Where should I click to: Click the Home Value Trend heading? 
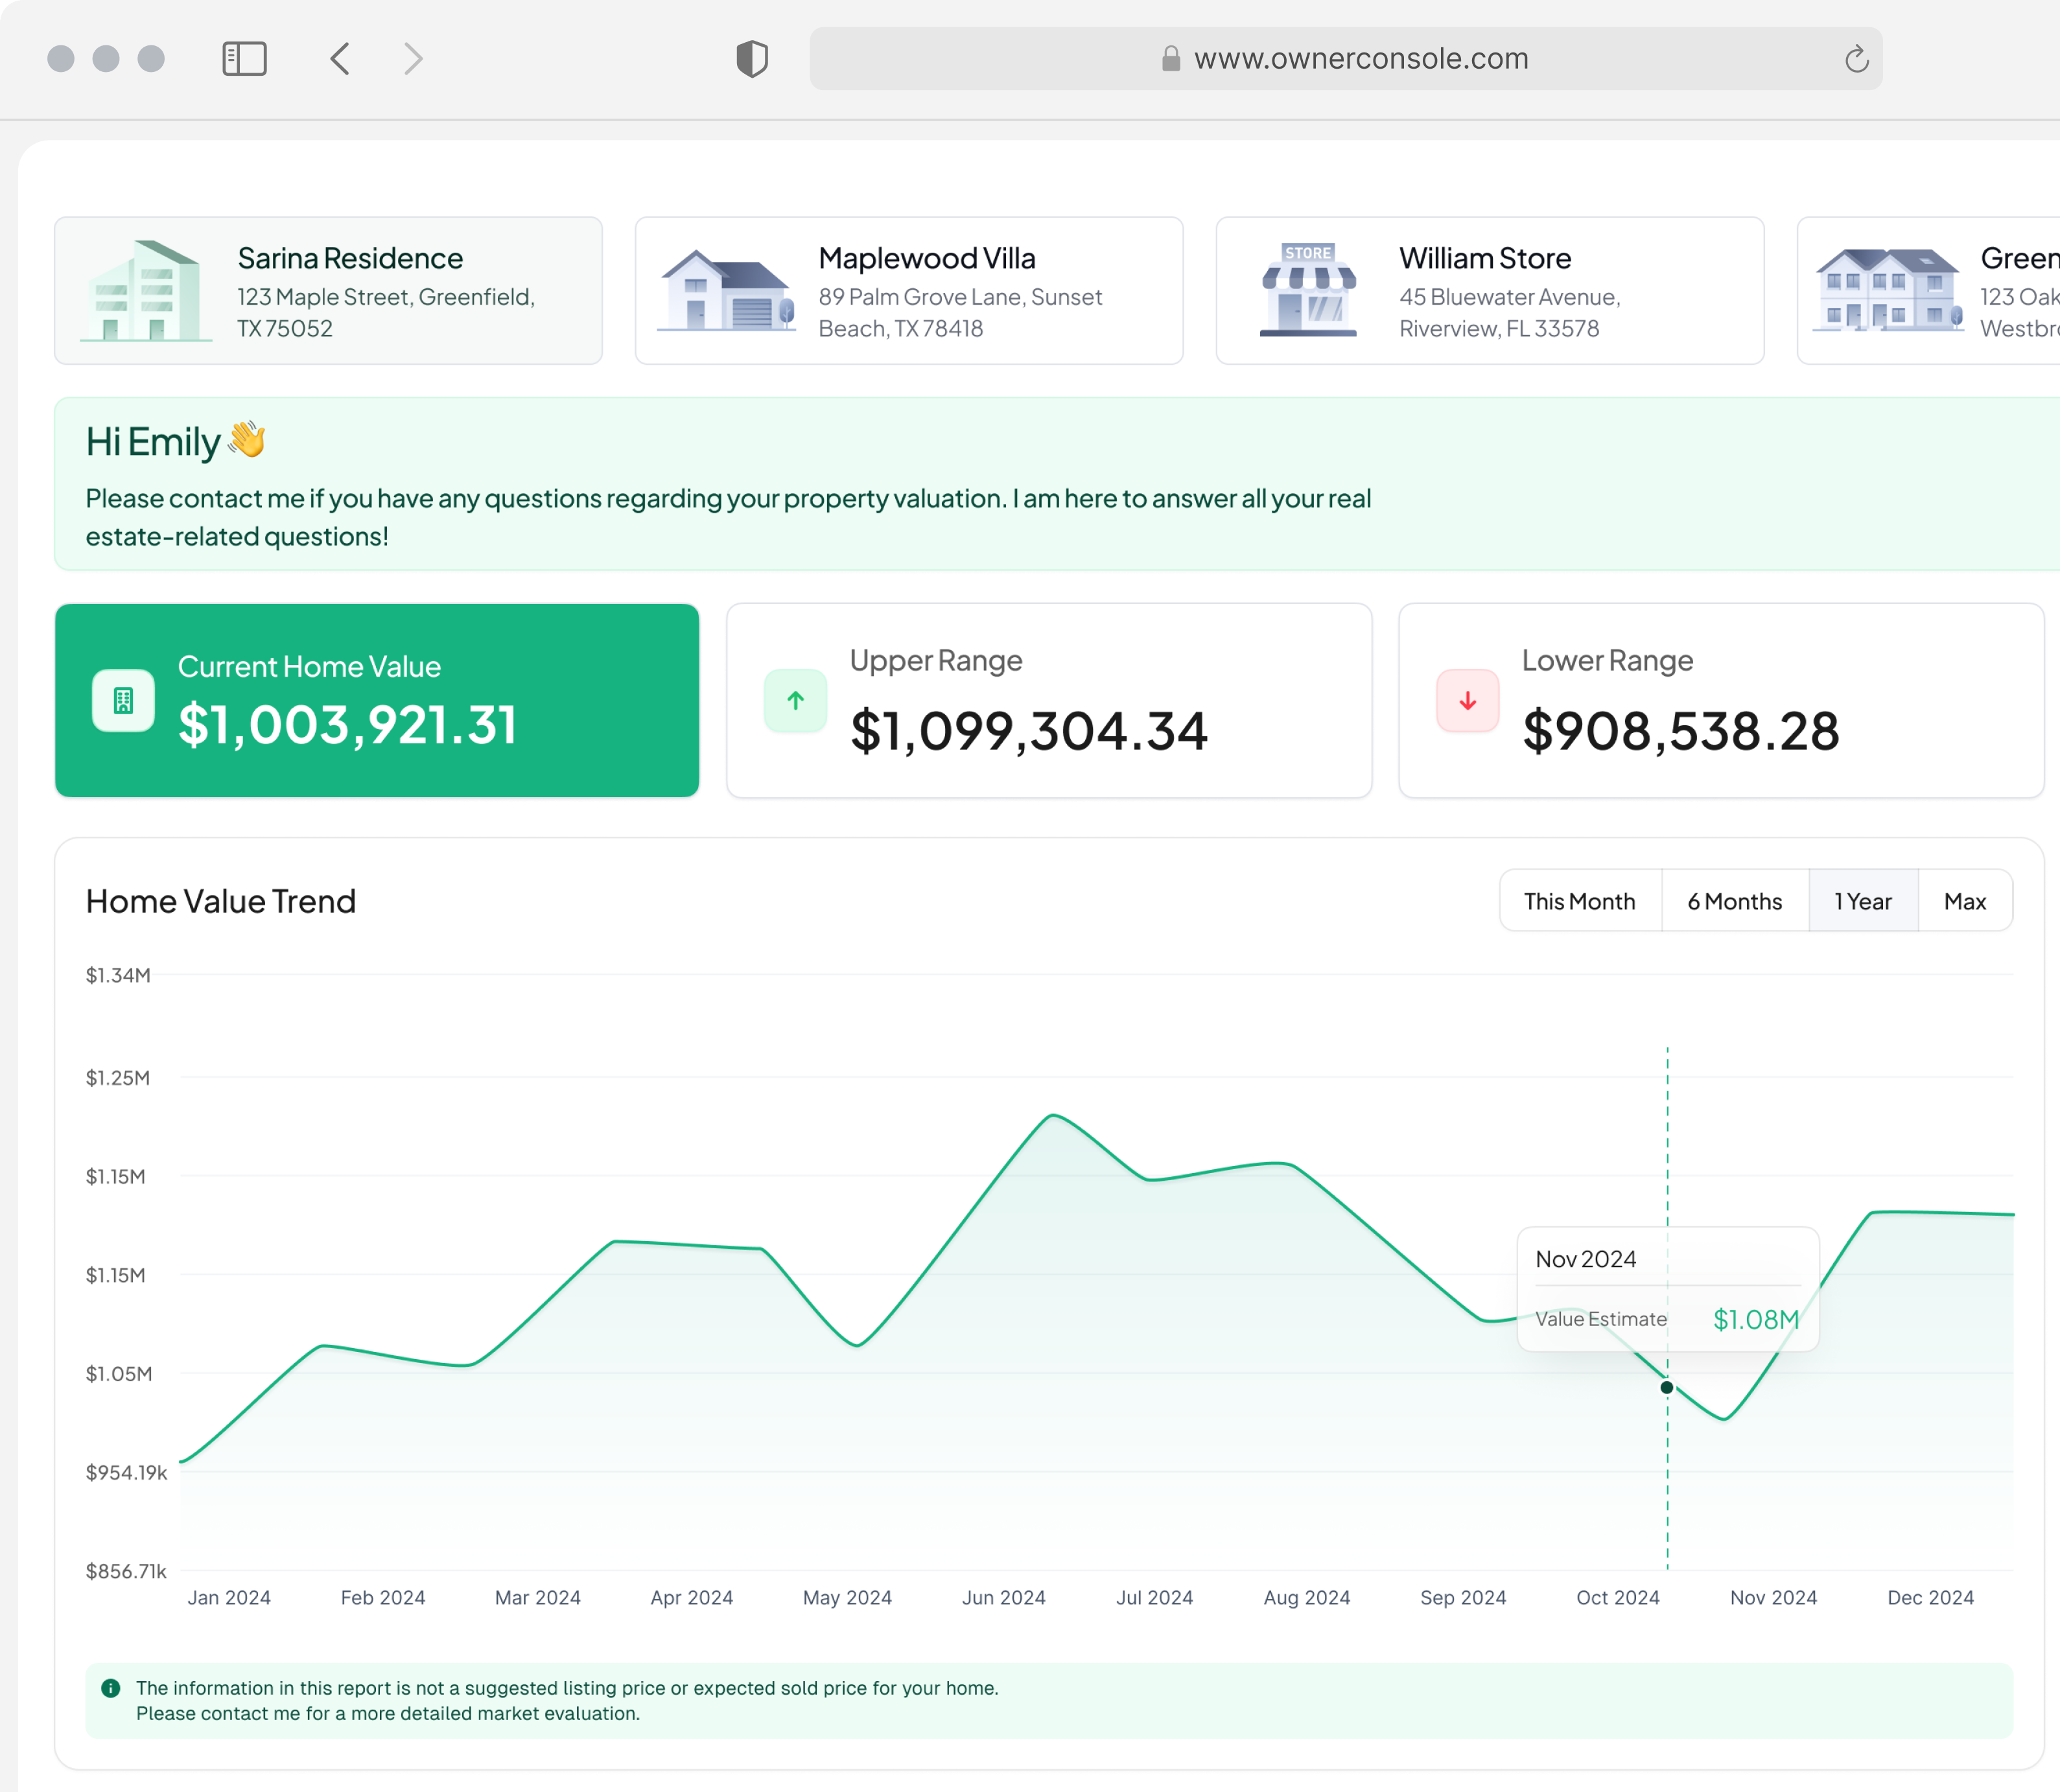point(221,901)
